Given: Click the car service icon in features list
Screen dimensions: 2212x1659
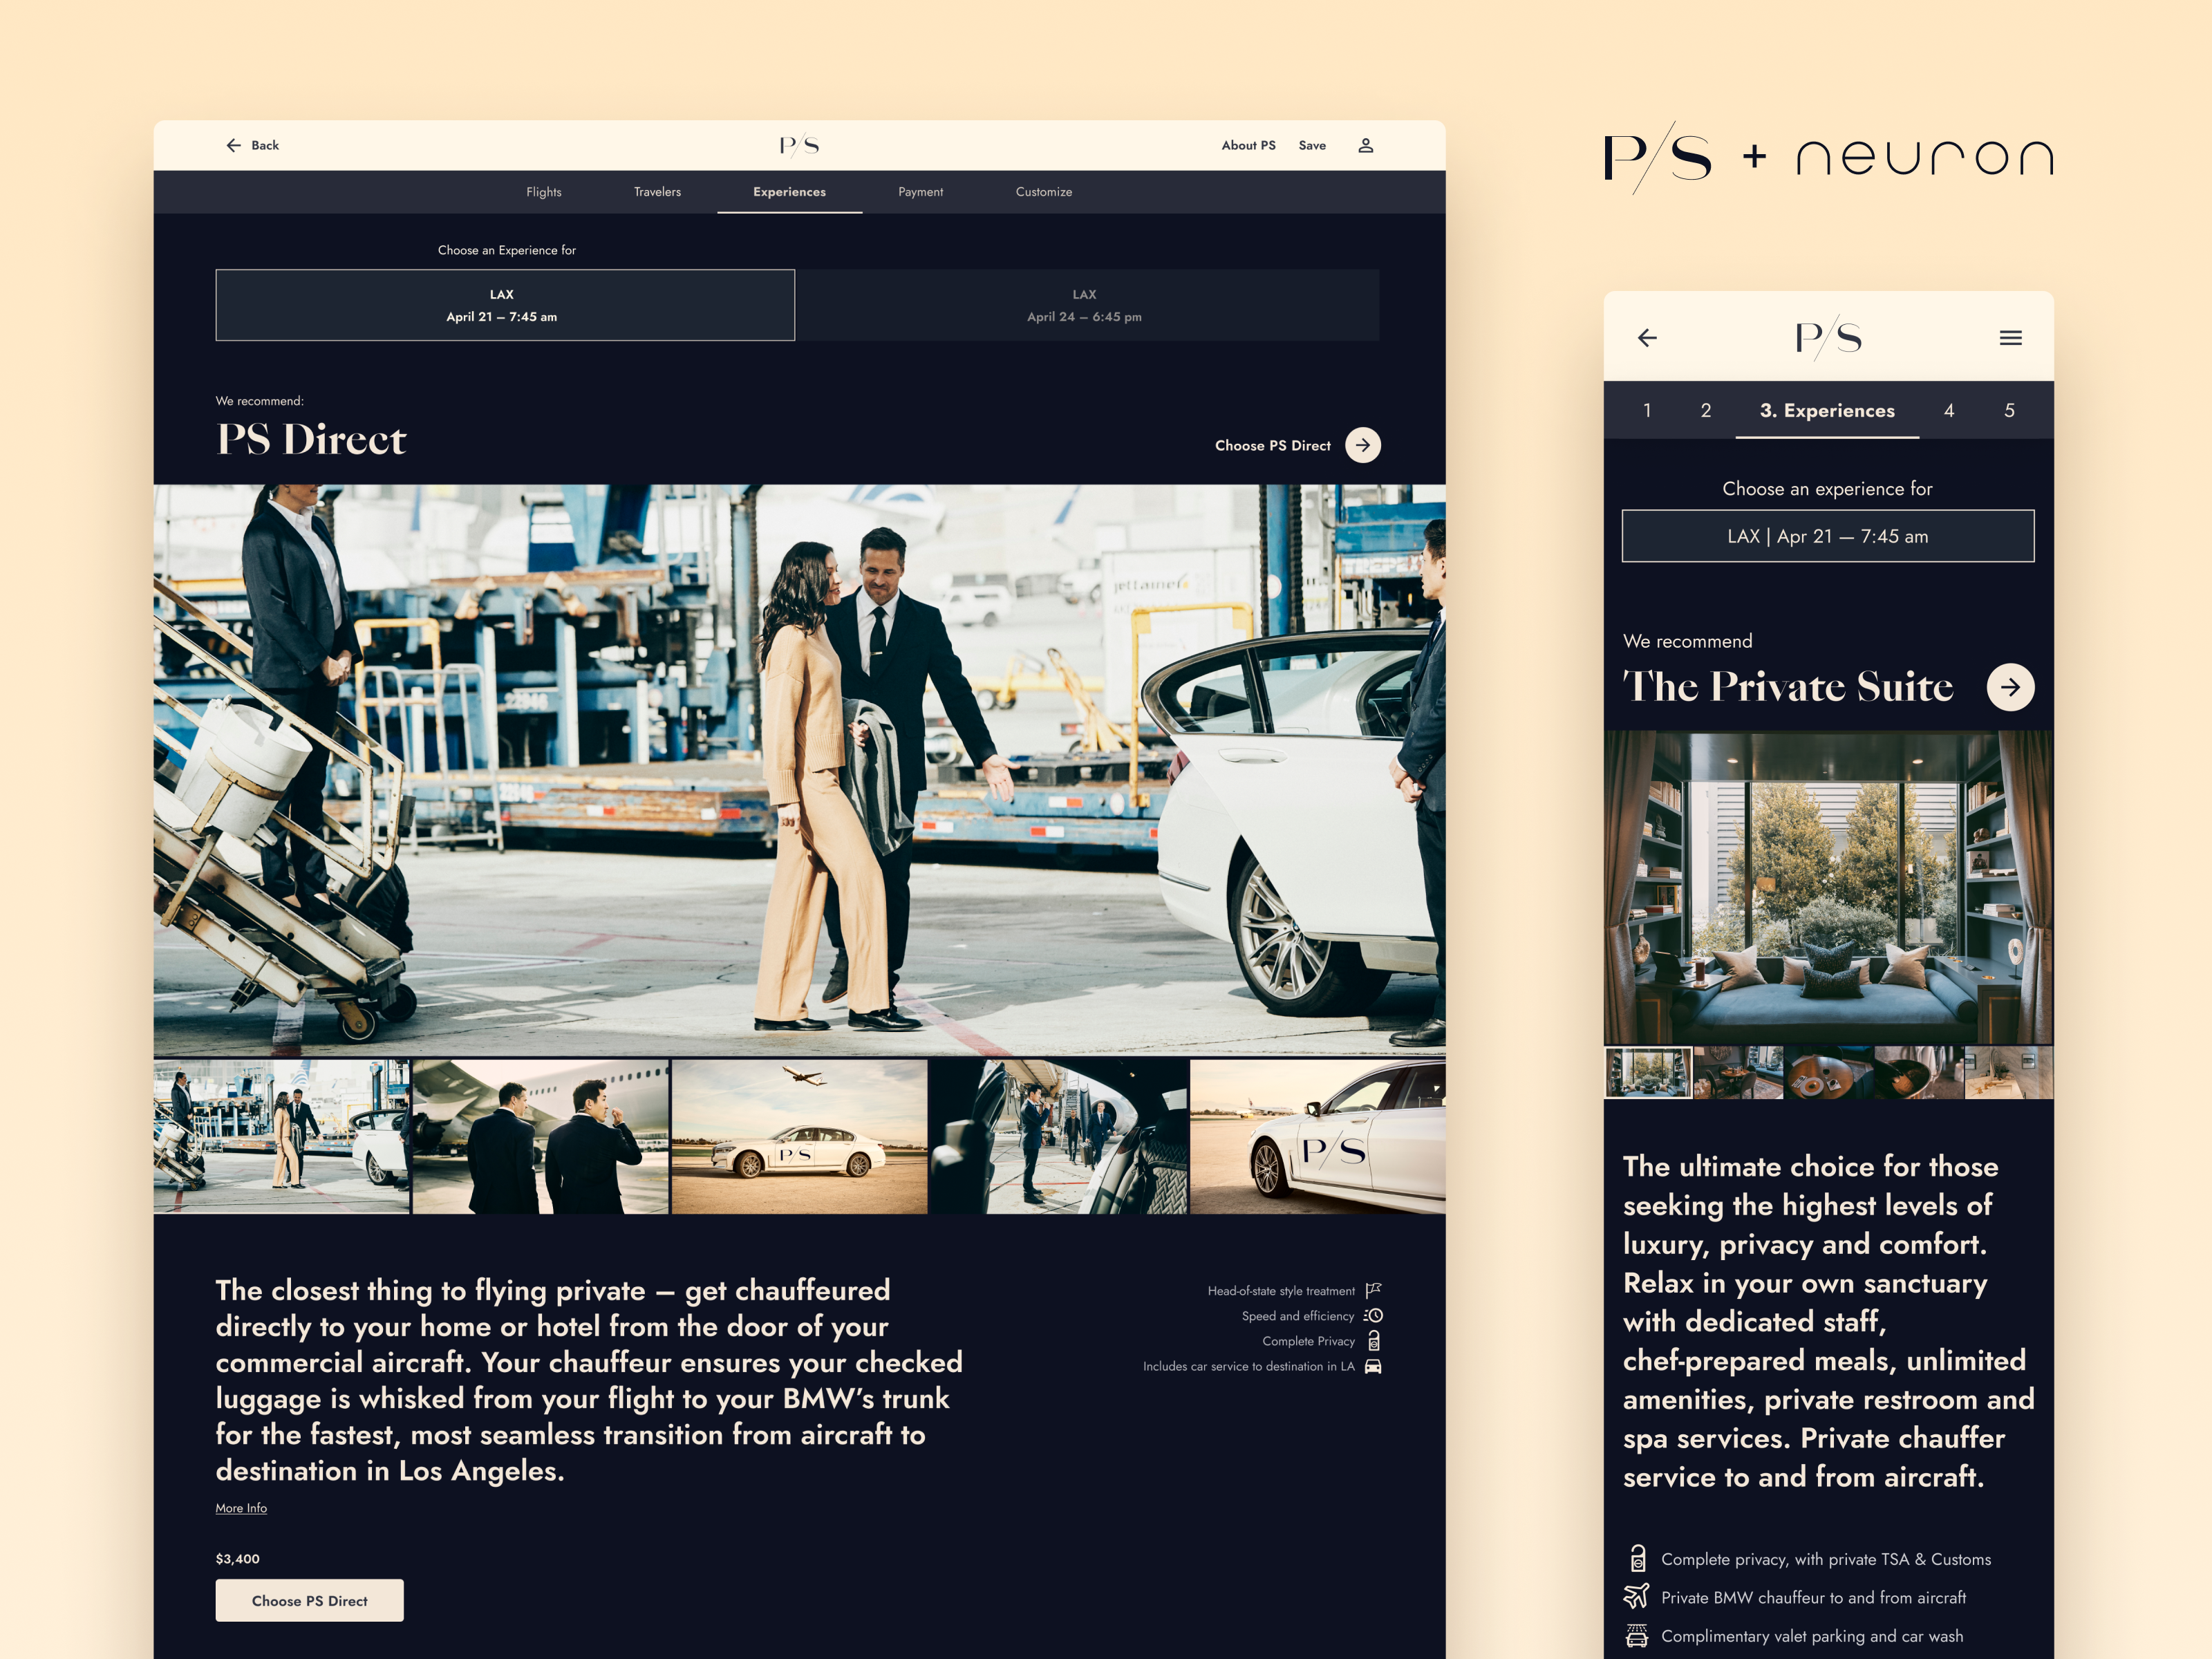Looking at the screenshot, I should [1373, 1366].
